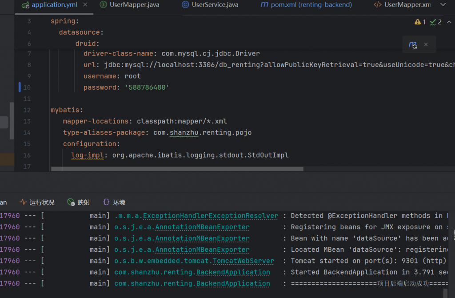Screen dimensions: 455x298
Task: Dismiss the Maven reload popup
Action: [x=426, y=44]
